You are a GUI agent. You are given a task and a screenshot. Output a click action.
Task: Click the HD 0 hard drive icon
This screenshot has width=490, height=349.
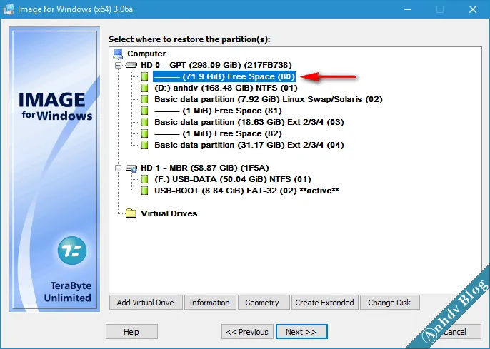131,65
